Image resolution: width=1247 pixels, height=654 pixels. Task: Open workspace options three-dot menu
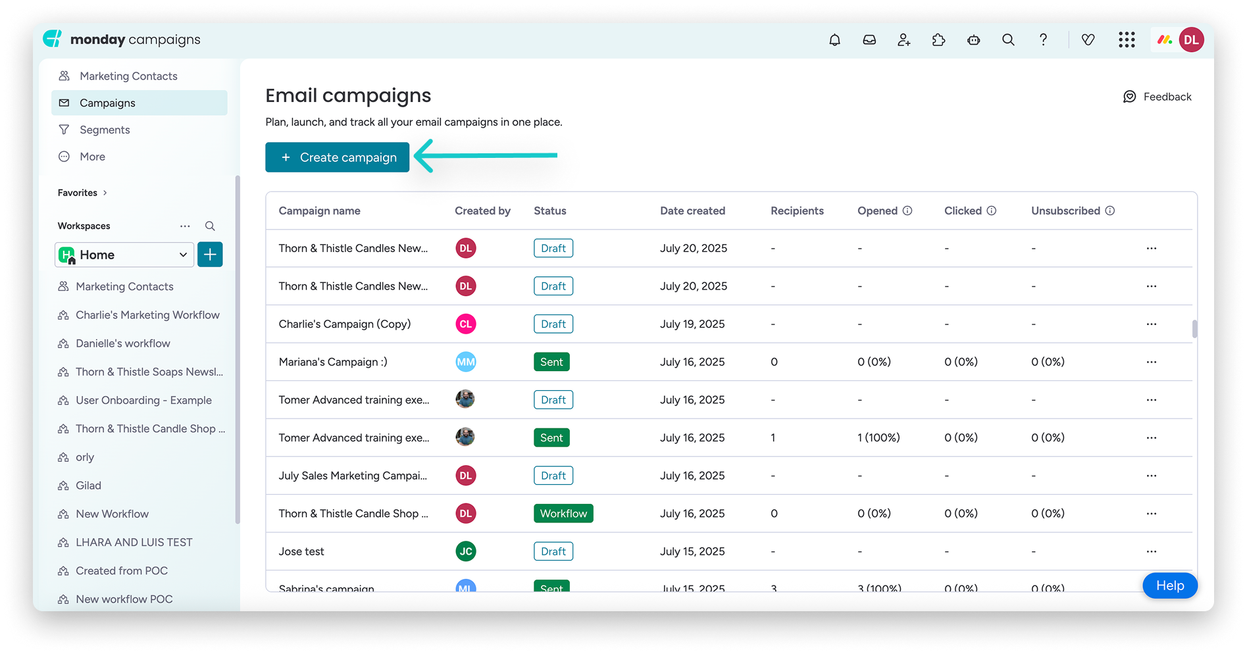pos(185,226)
